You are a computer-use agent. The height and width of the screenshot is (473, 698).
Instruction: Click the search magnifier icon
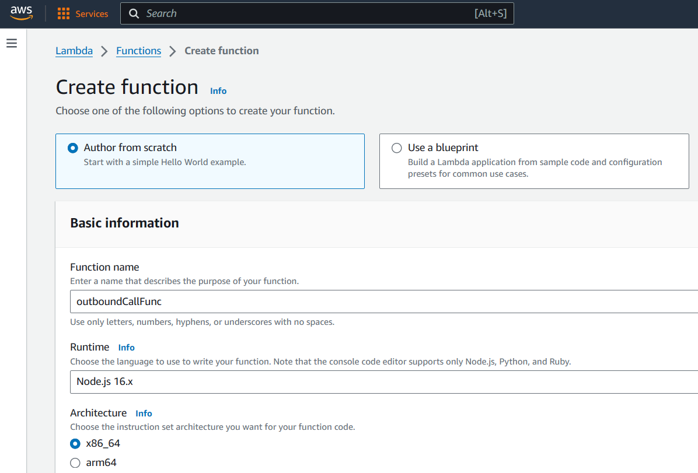click(x=134, y=14)
